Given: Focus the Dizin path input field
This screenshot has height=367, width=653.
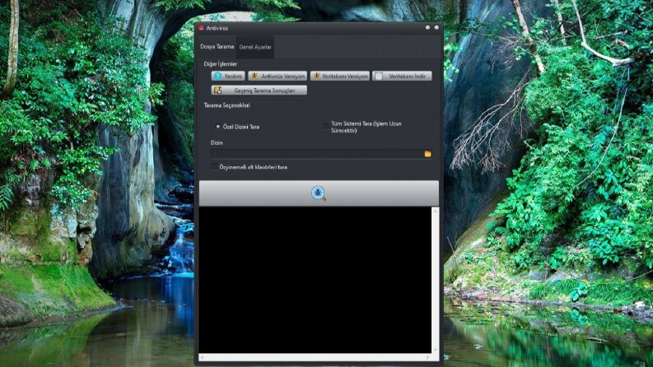Looking at the screenshot, I should click(317, 154).
